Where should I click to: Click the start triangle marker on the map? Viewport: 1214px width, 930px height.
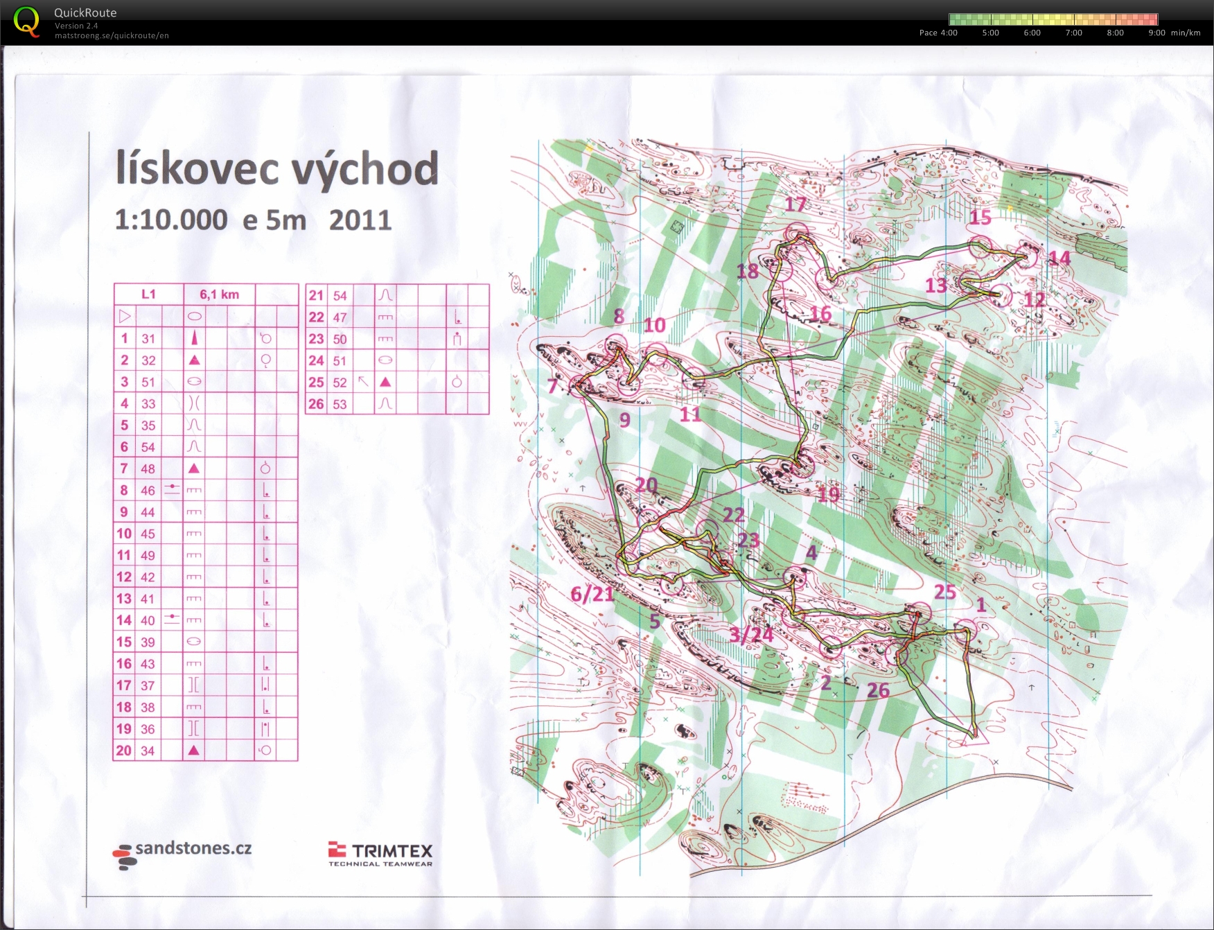974,736
